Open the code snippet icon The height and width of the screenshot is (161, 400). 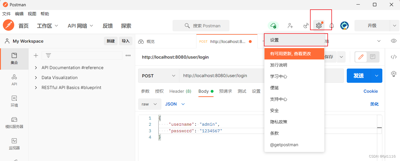(394, 57)
